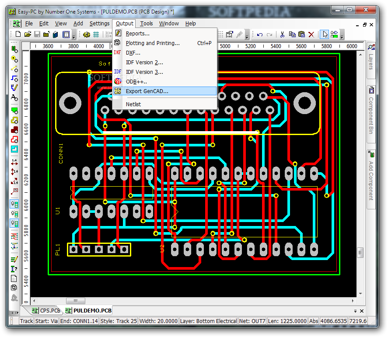This screenshot has height=337, width=388.
Task: Undo the last action
Action: [x=259, y=35]
